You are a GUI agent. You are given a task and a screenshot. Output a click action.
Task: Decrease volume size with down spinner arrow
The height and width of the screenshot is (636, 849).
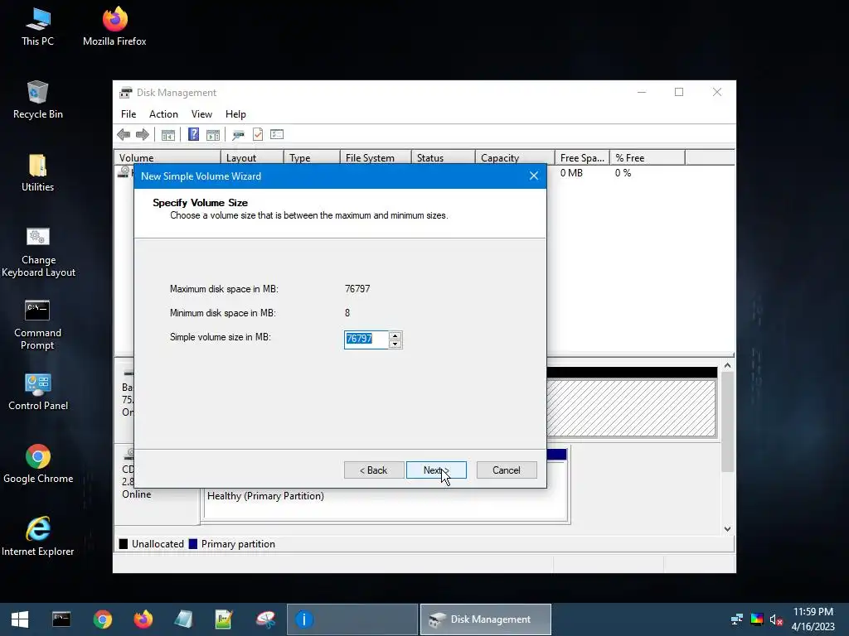(x=395, y=344)
